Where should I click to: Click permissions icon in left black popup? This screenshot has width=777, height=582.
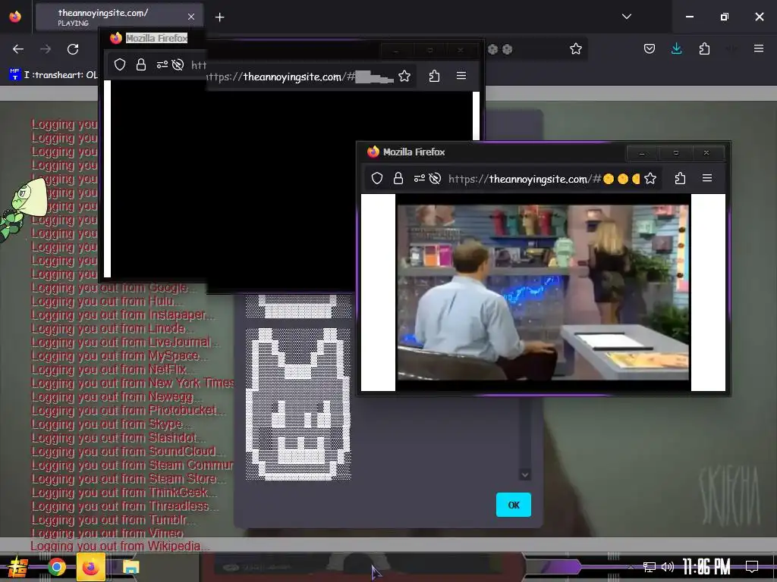click(162, 65)
